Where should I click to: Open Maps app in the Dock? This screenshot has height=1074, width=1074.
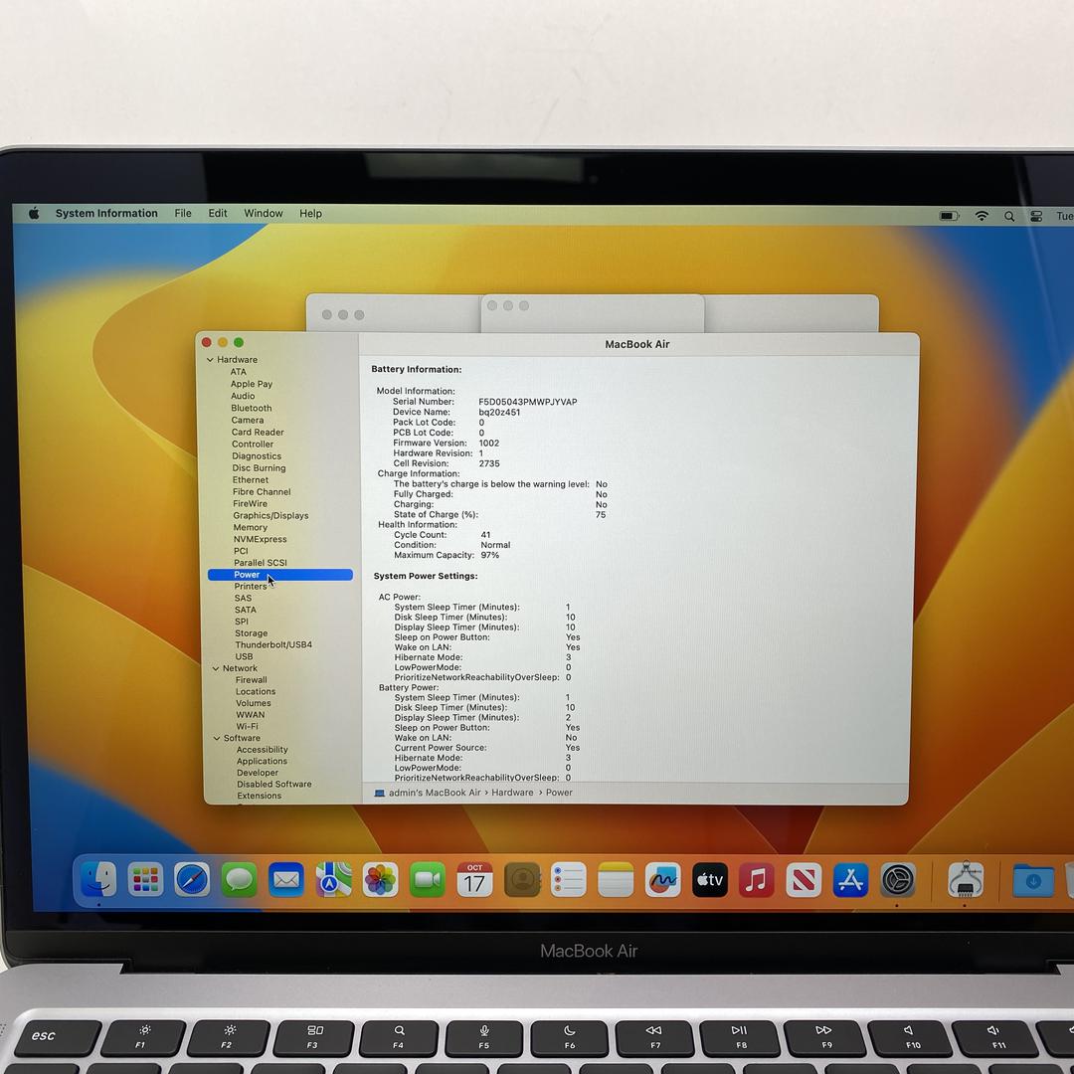(x=333, y=879)
